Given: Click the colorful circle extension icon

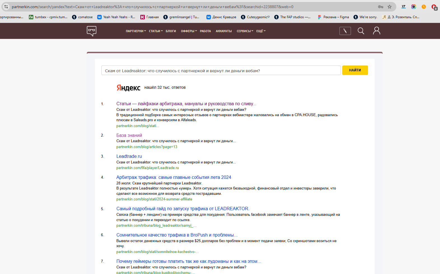Looking at the screenshot, I should click(x=414, y=7).
